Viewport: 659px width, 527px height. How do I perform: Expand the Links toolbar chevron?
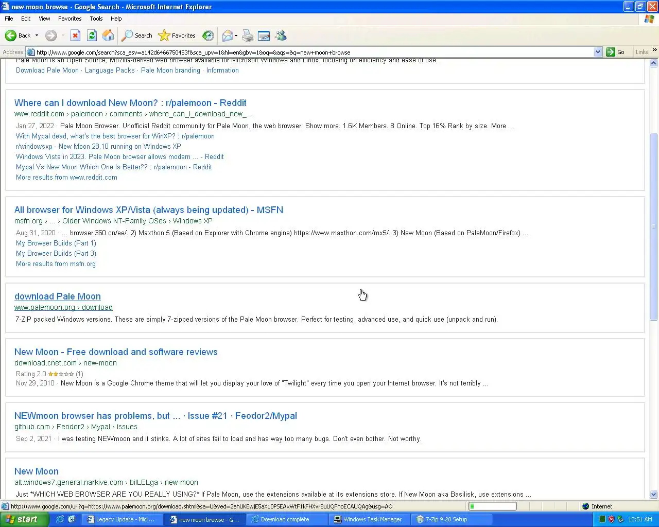654,50
